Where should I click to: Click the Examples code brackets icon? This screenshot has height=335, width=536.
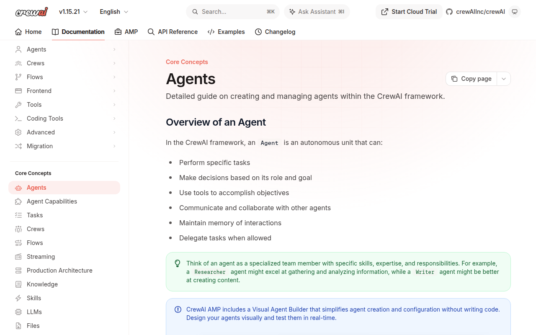point(211,32)
